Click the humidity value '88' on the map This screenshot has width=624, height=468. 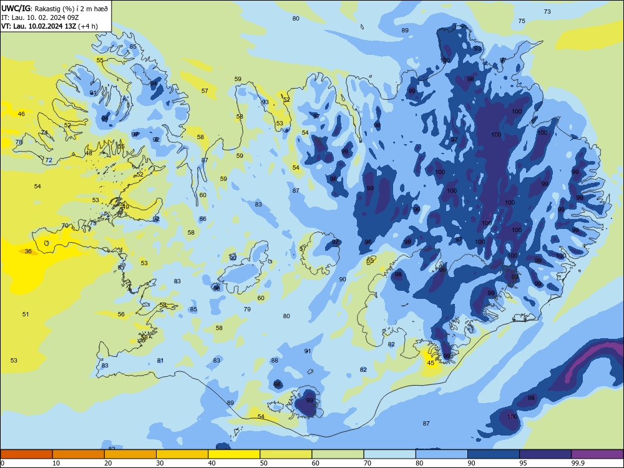point(275,361)
